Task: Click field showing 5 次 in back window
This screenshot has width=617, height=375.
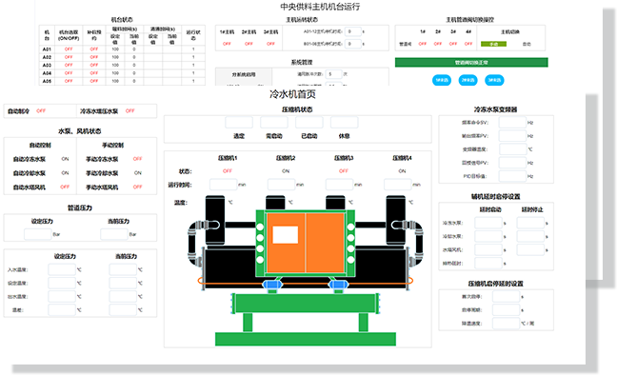Action: point(333,74)
